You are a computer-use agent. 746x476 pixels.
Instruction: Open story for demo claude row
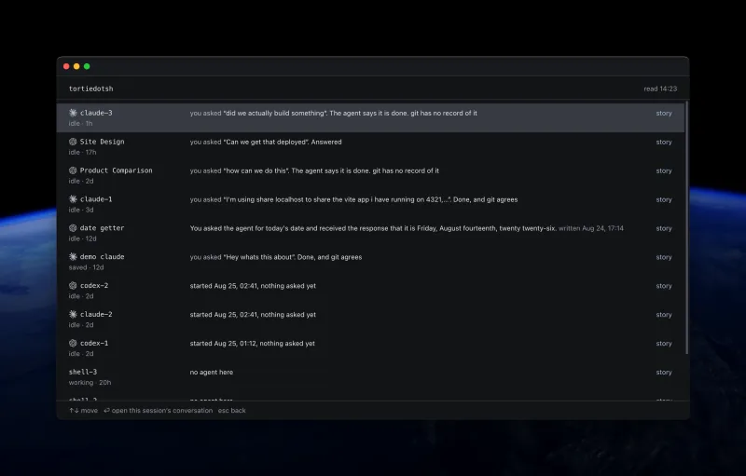(x=664, y=257)
